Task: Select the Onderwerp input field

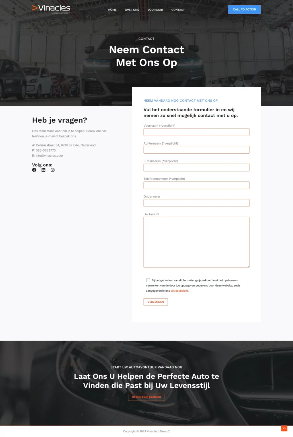Action: [x=197, y=203]
